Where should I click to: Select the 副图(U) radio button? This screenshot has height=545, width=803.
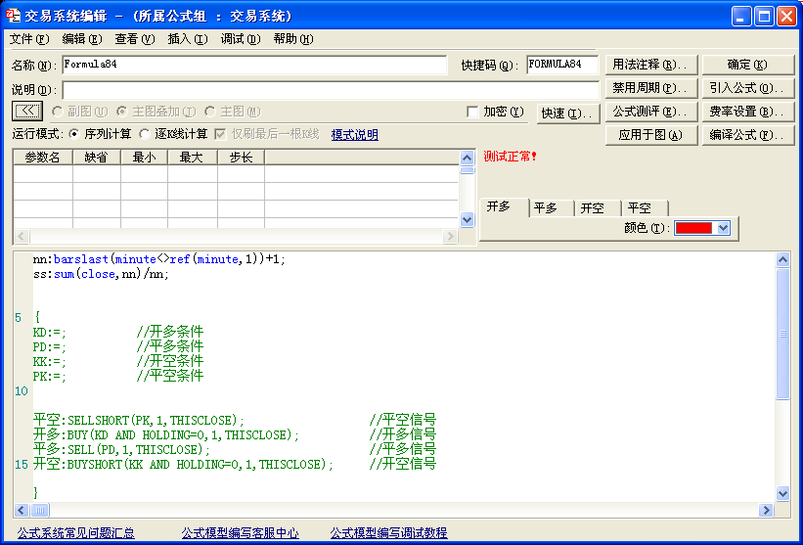click(57, 112)
